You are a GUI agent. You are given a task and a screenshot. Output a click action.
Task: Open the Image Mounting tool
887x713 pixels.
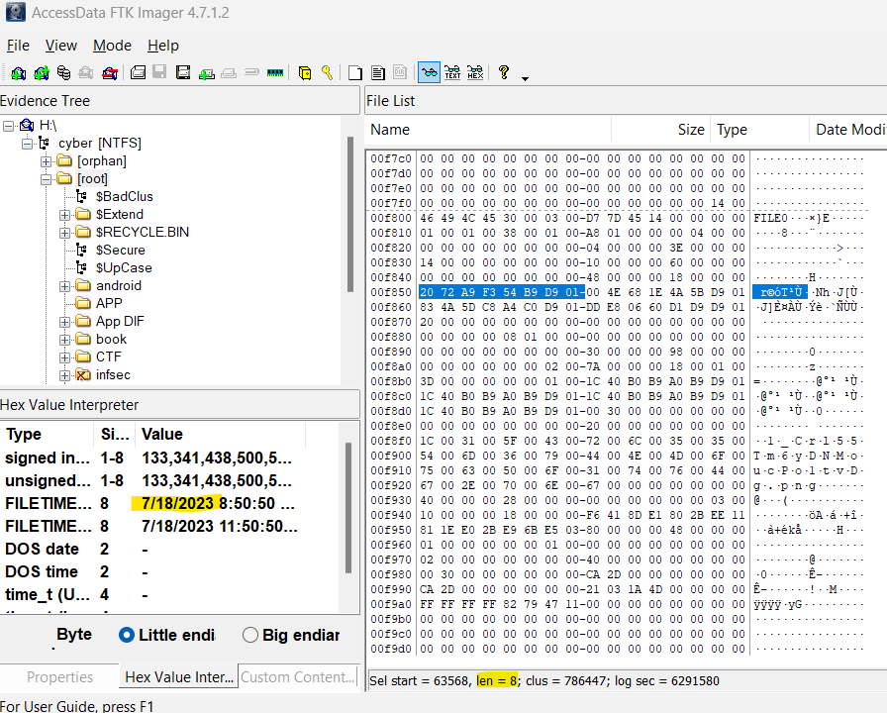(x=64, y=72)
